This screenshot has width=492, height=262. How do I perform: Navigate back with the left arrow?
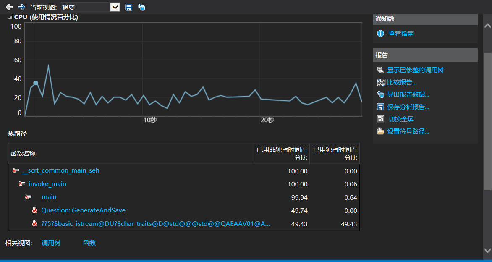pyautogui.click(x=9, y=7)
